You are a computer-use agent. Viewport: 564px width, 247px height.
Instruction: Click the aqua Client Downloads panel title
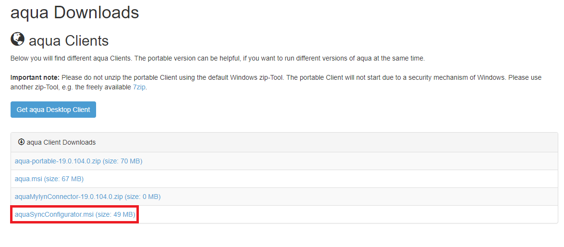(x=61, y=143)
